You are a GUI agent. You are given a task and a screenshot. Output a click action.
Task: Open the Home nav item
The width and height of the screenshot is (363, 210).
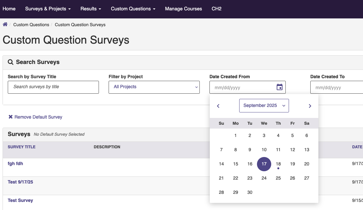click(x=9, y=9)
